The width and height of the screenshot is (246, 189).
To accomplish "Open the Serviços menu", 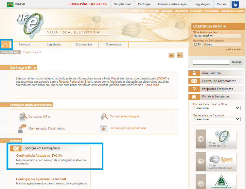I will 24,44.
